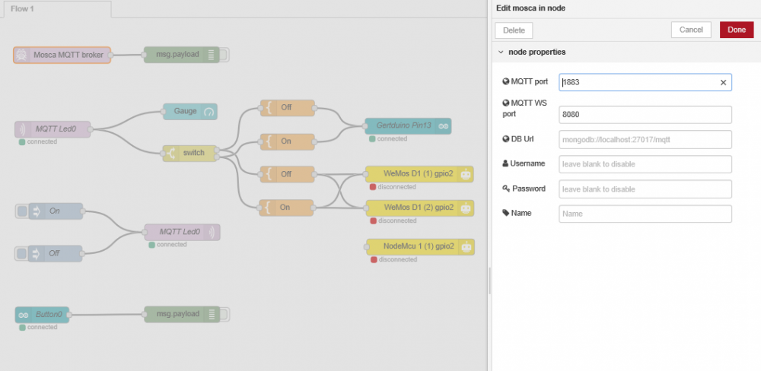Click the top MQTT Led0 input icon

point(23,128)
